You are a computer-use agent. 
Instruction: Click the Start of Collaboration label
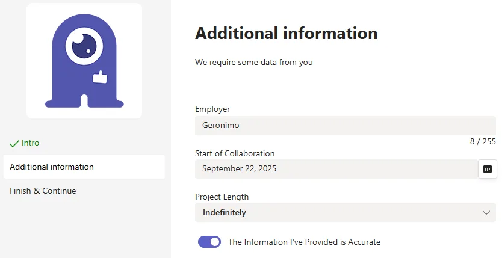pos(235,153)
